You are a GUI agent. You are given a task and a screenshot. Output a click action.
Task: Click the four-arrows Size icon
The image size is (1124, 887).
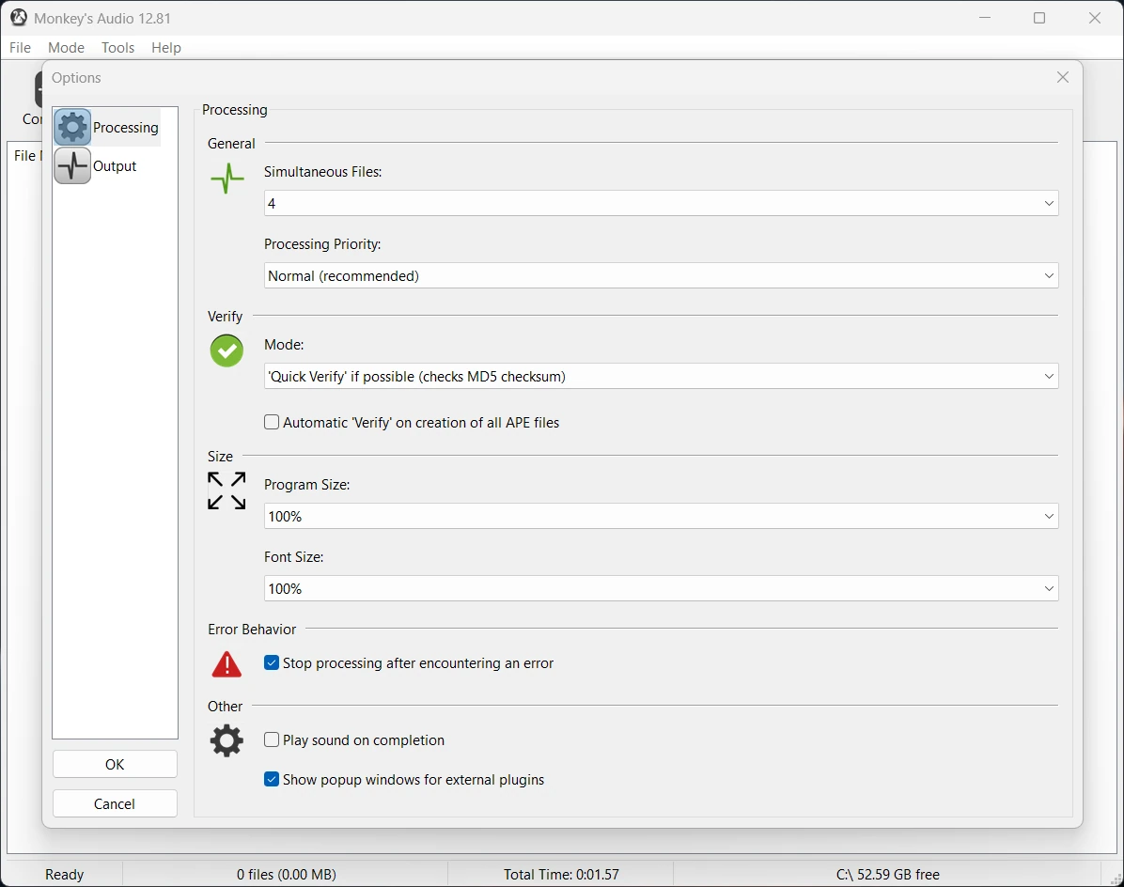(226, 490)
